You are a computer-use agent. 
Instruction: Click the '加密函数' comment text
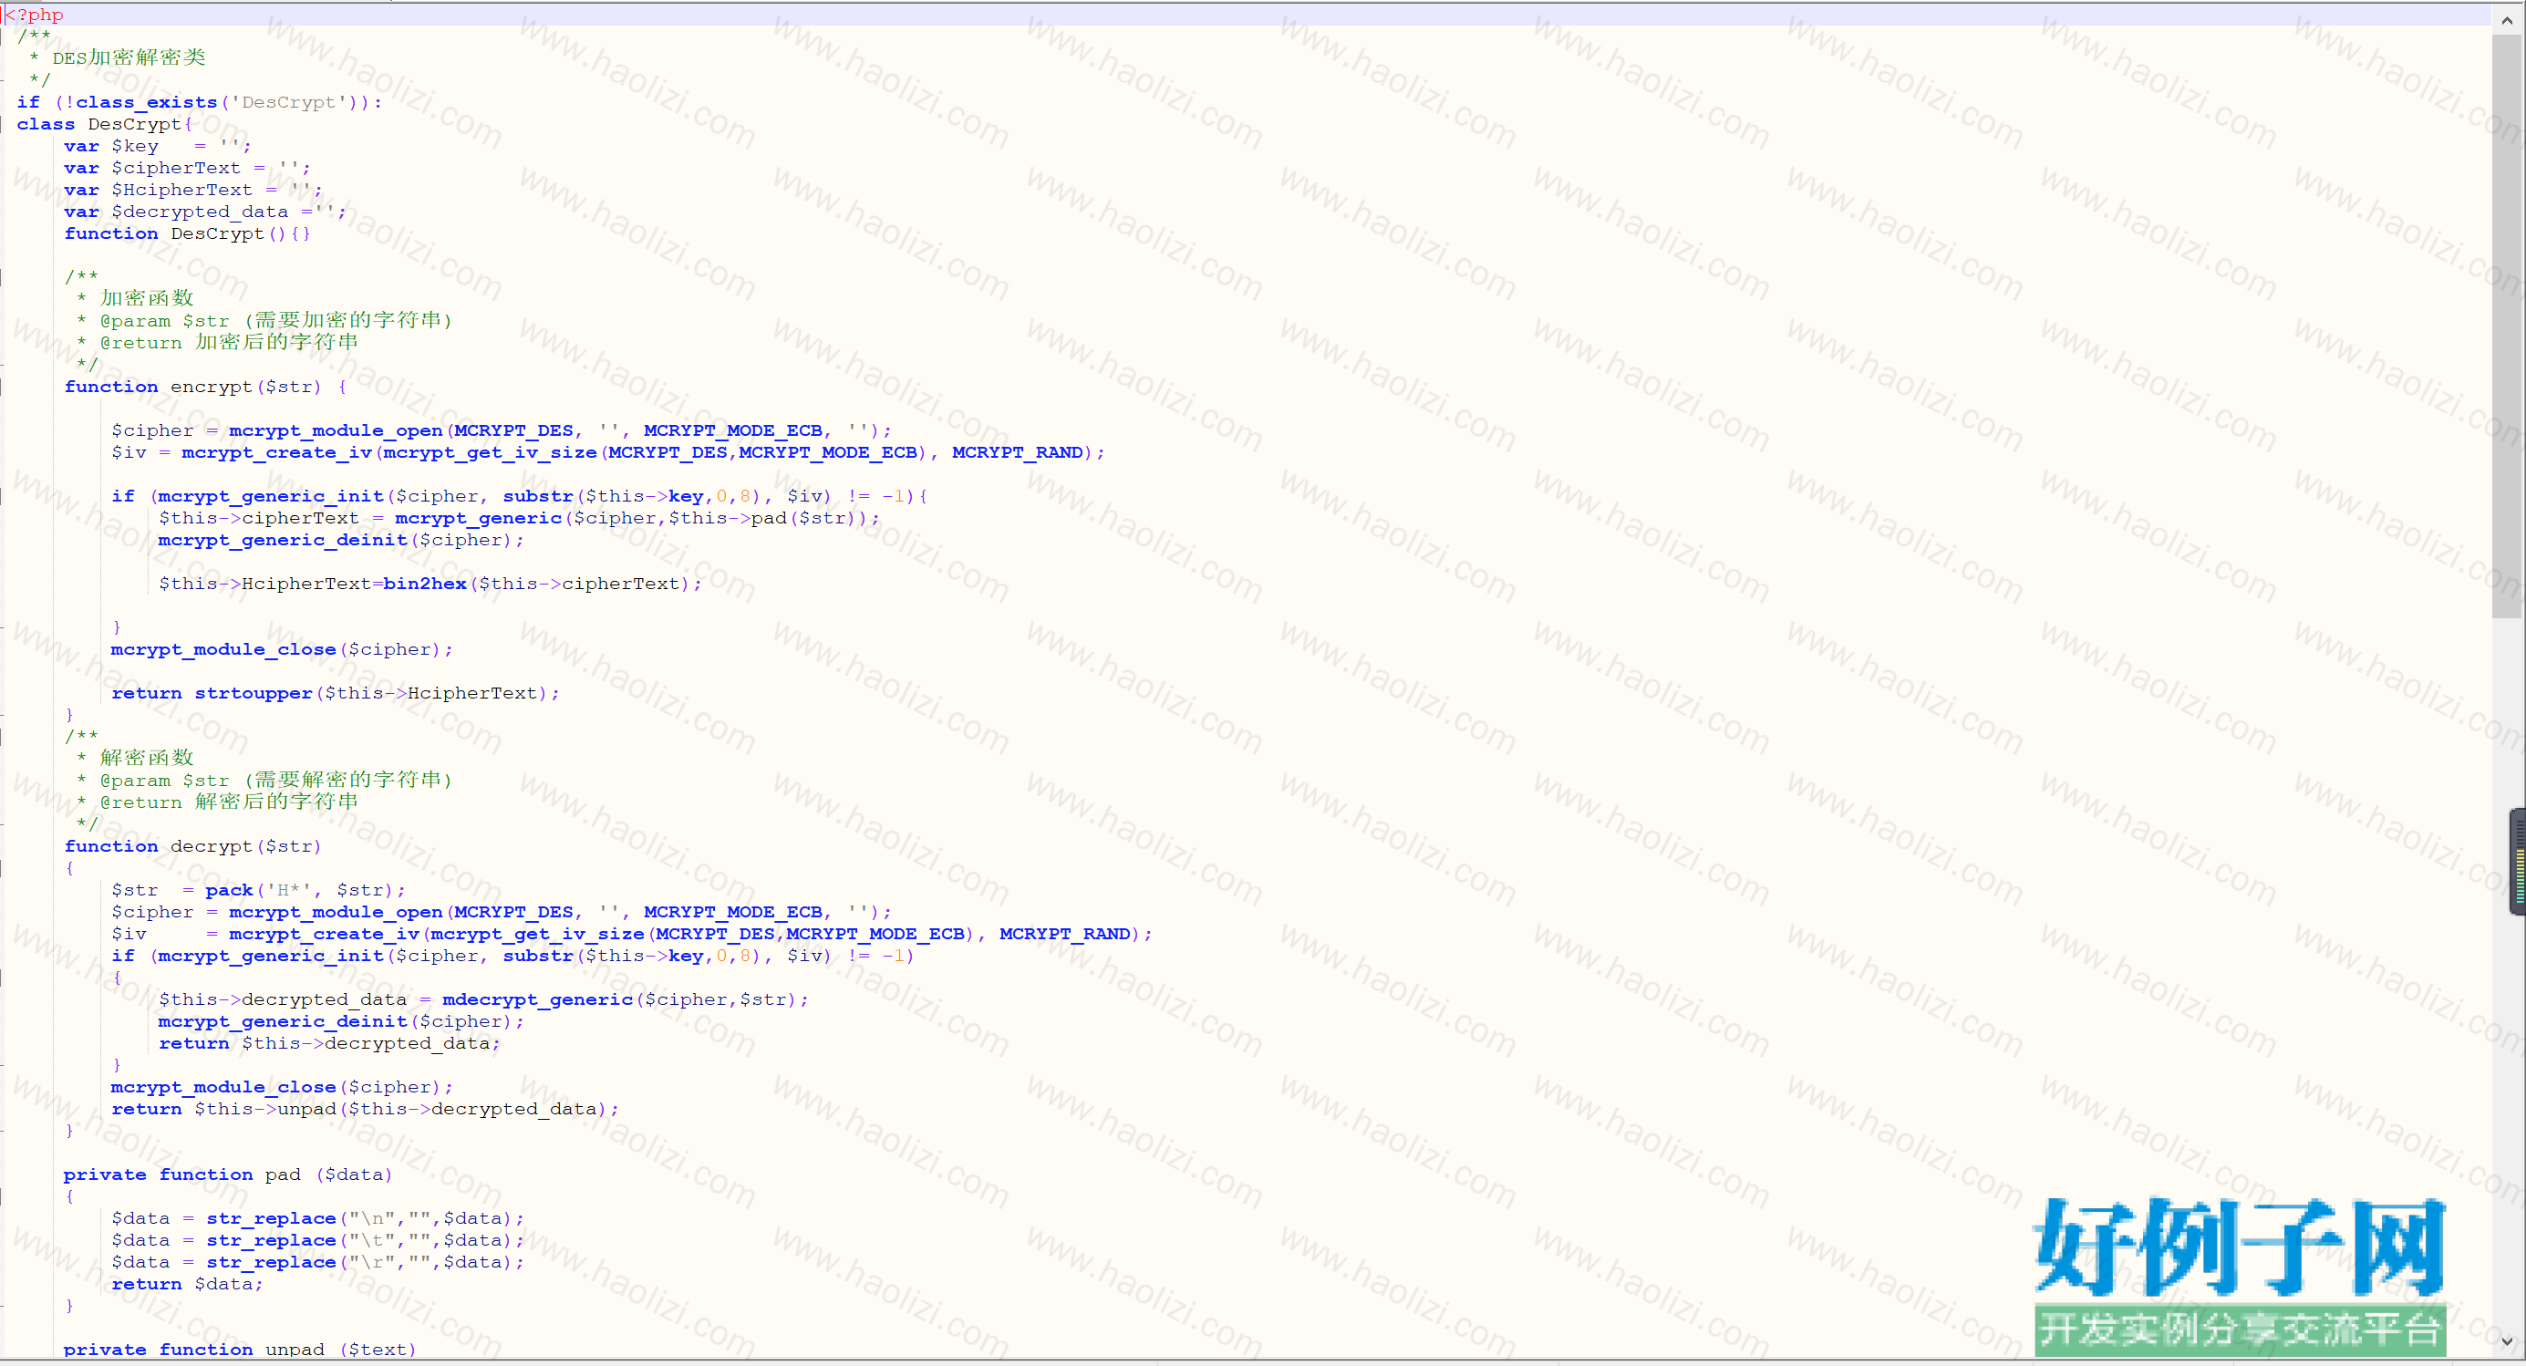[147, 298]
